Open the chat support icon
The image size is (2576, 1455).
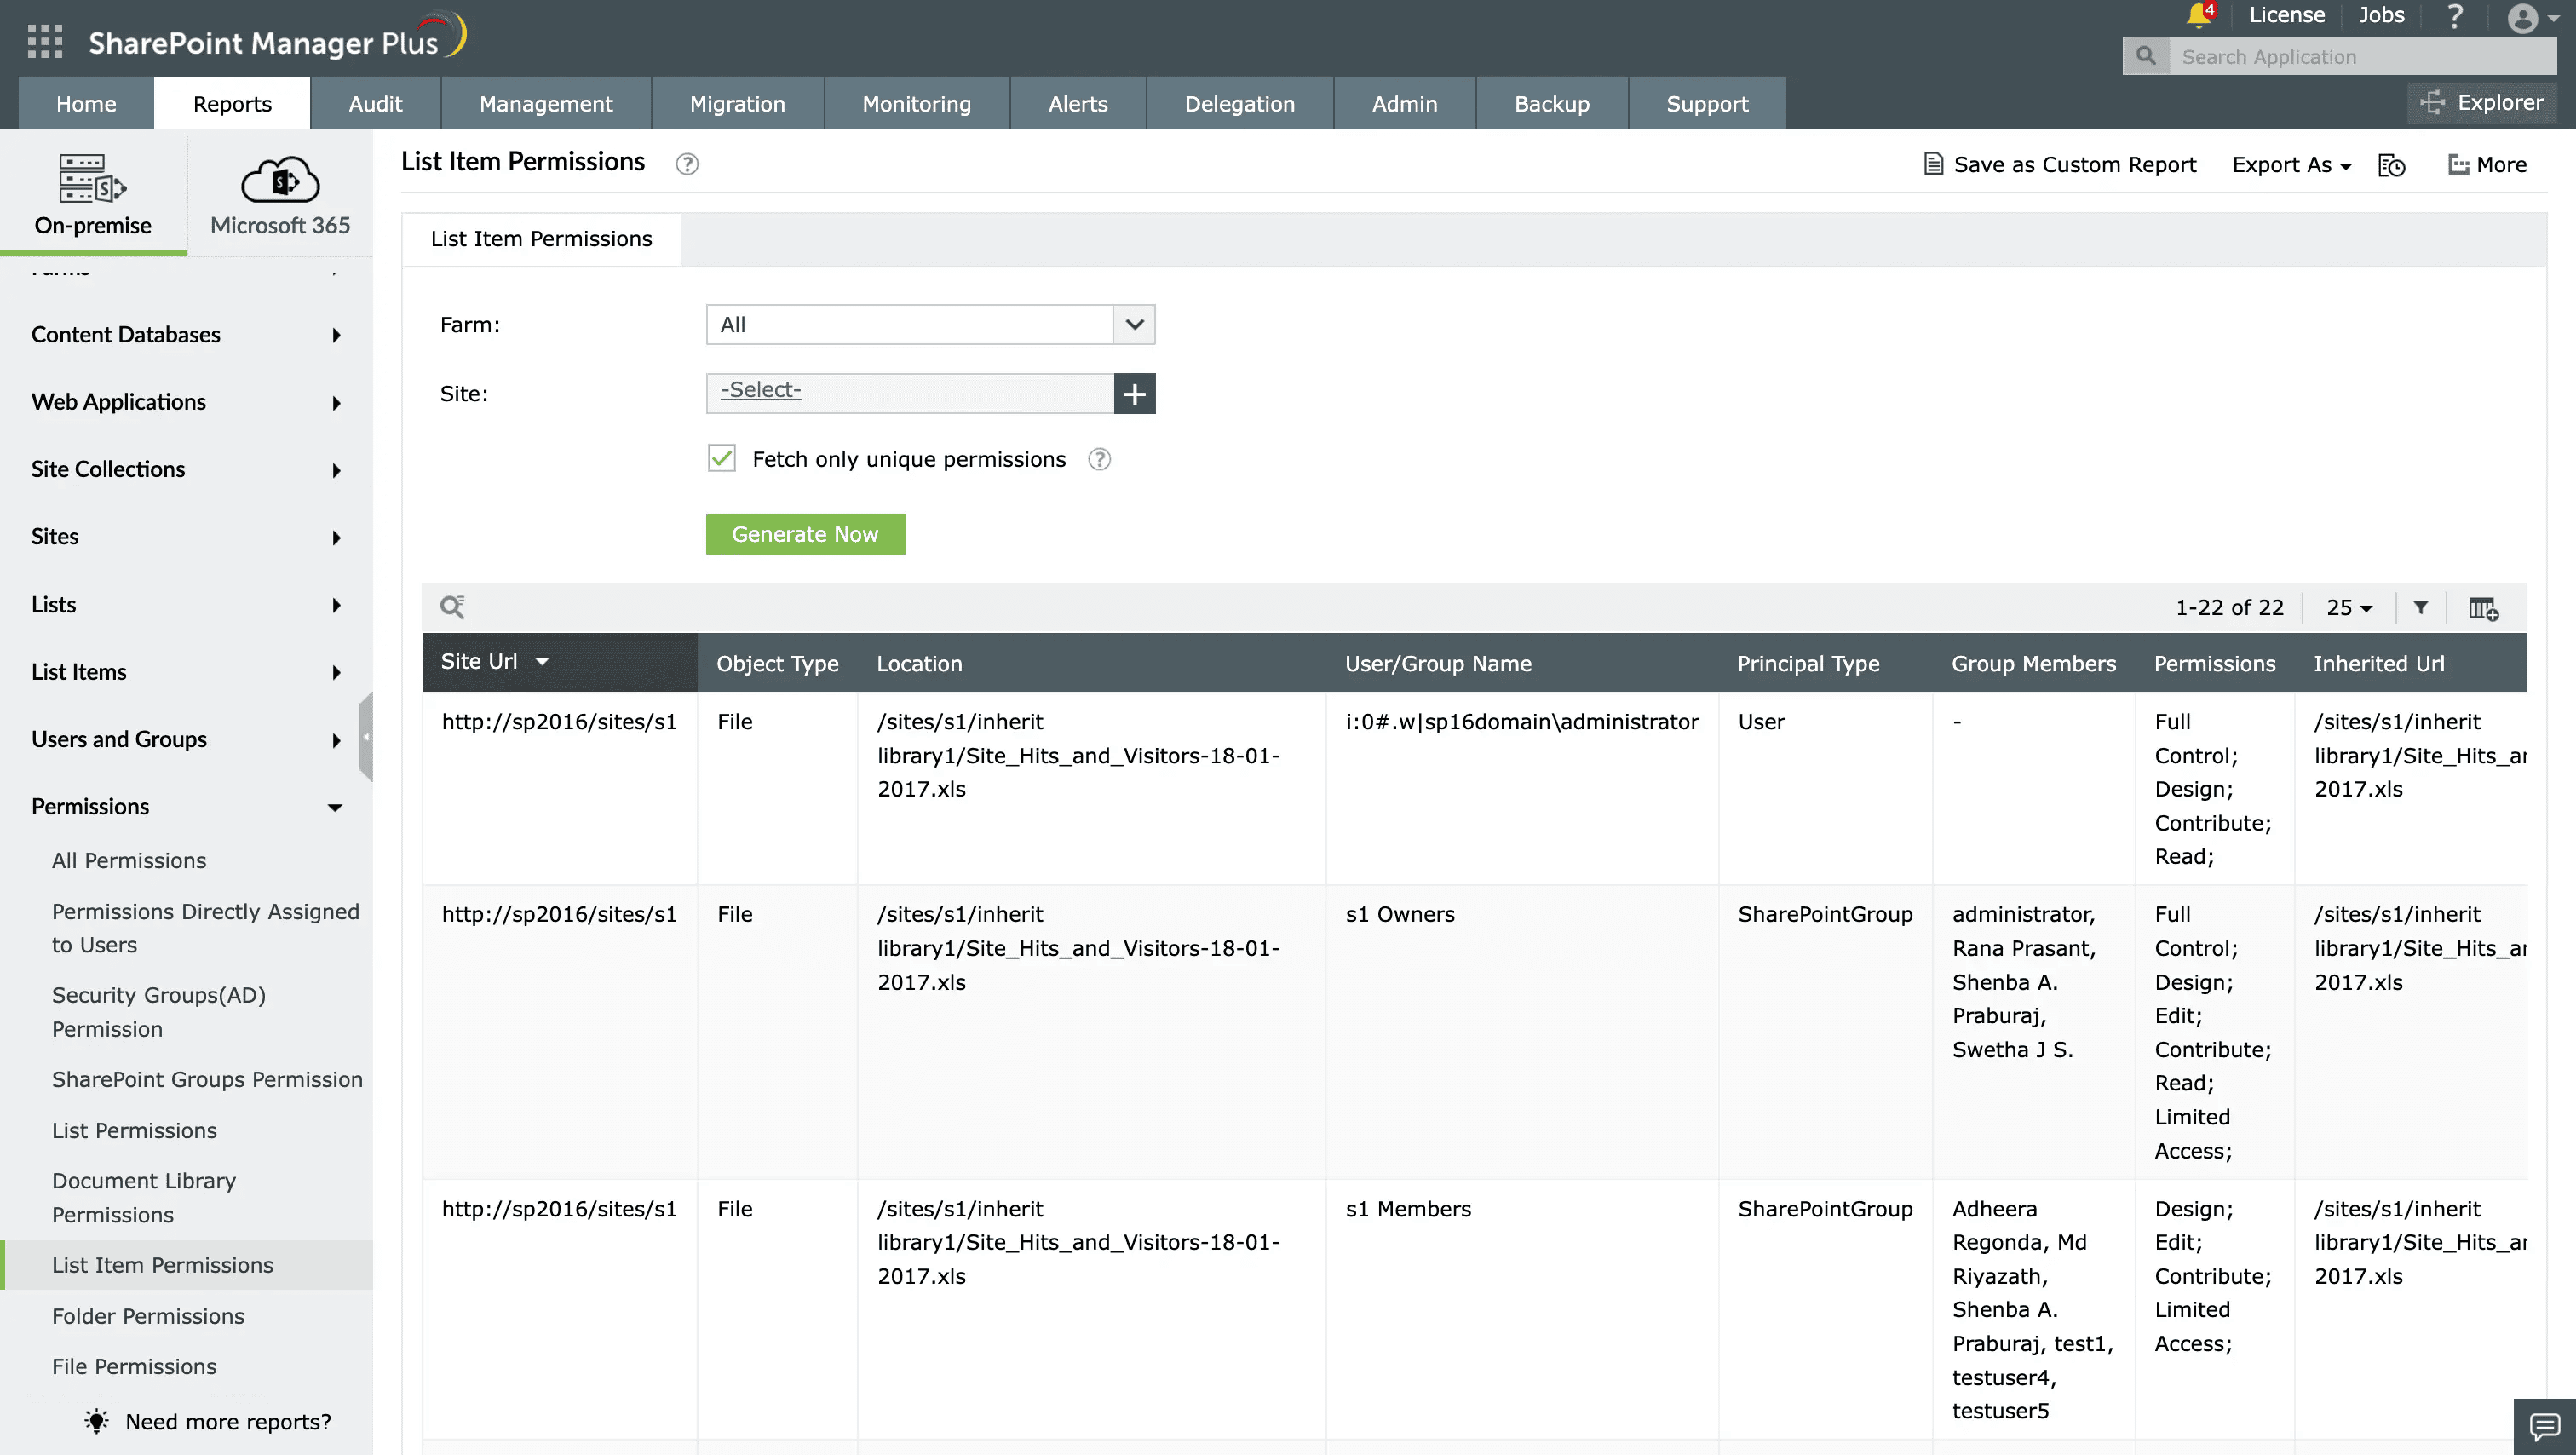2544,1427
